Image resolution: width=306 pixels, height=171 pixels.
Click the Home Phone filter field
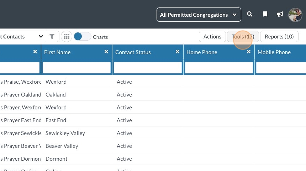(x=219, y=68)
